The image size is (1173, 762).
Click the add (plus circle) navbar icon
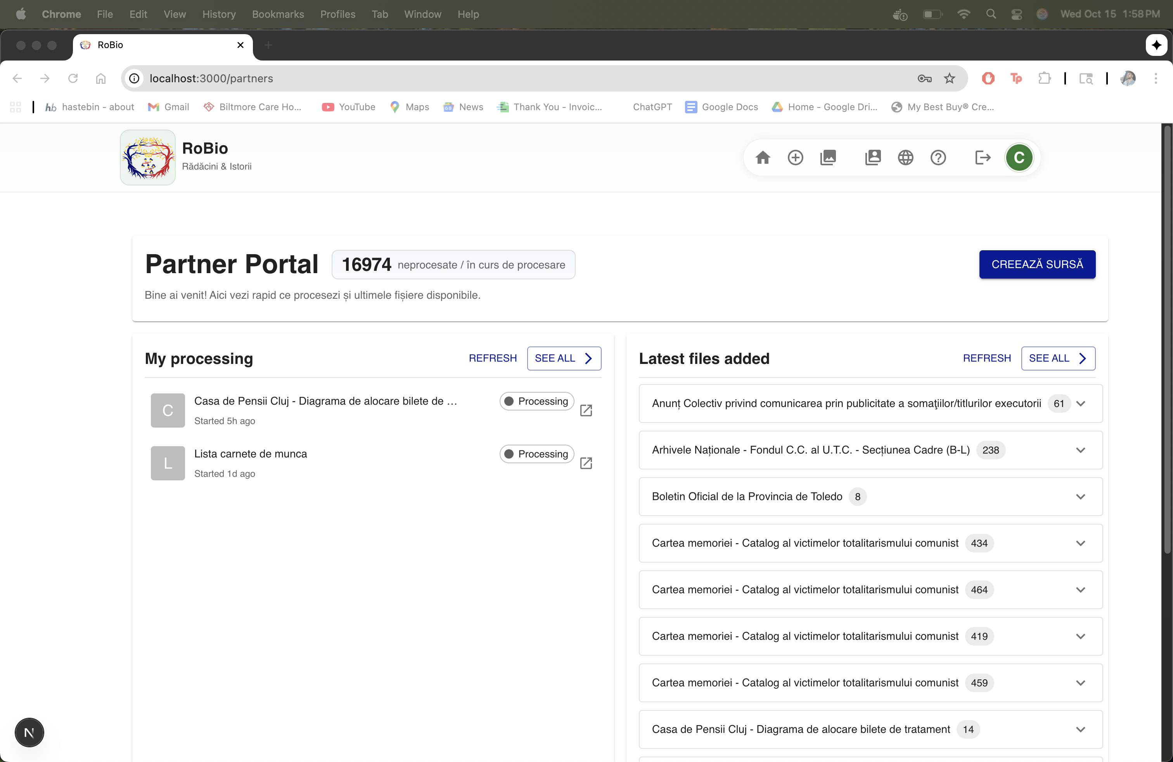pyautogui.click(x=795, y=158)
